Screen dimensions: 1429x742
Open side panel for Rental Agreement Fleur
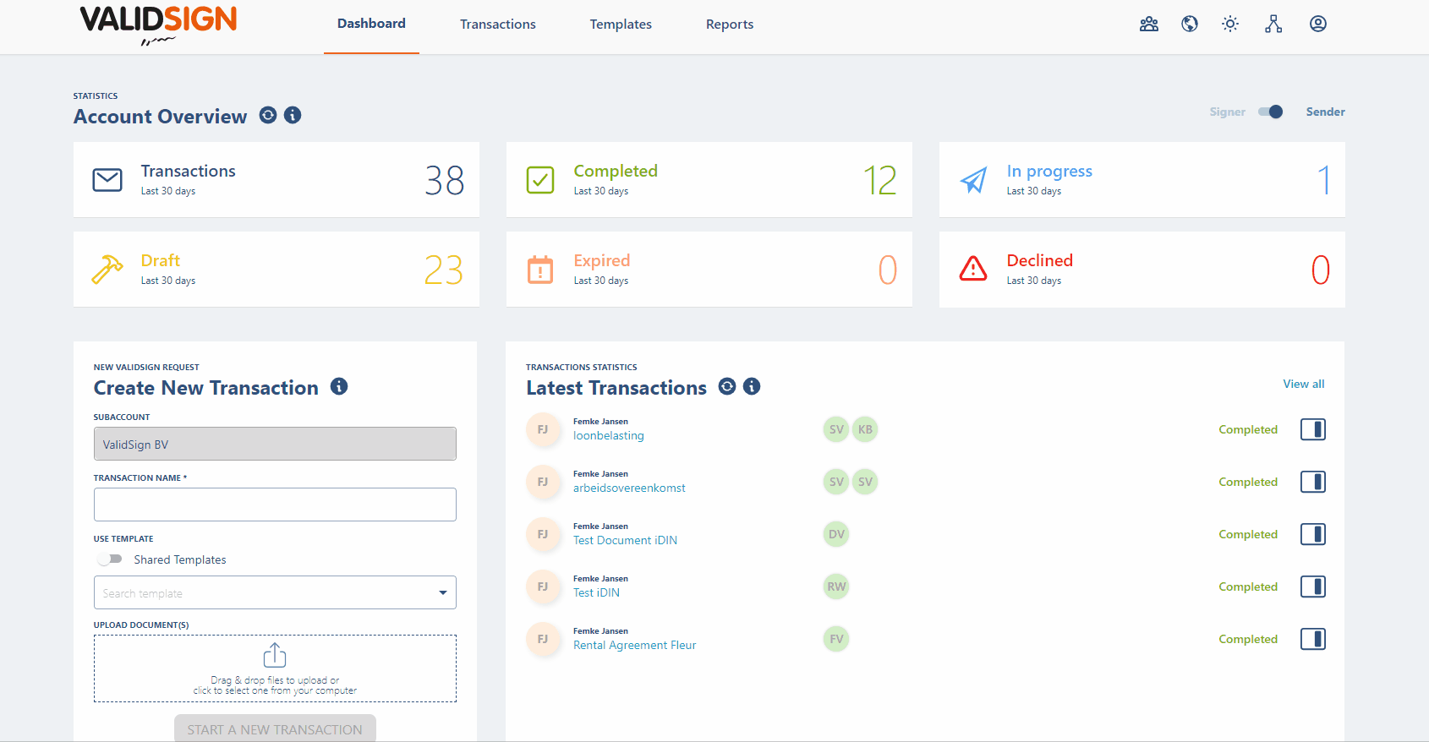[x=1313, y=639]
